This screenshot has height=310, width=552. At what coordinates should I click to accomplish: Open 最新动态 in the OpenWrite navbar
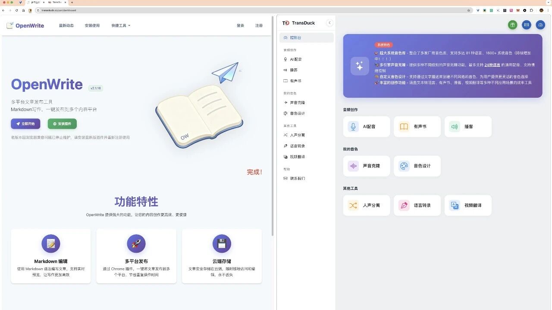click(66, 25)
